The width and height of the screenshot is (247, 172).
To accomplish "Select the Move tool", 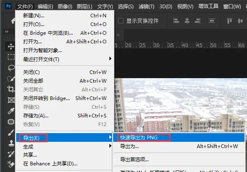I will click(x=11, y=46).
